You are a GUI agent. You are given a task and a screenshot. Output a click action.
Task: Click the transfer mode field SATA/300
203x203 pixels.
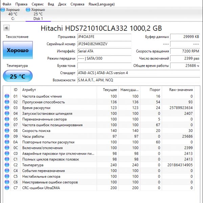(x=104, y=59)
